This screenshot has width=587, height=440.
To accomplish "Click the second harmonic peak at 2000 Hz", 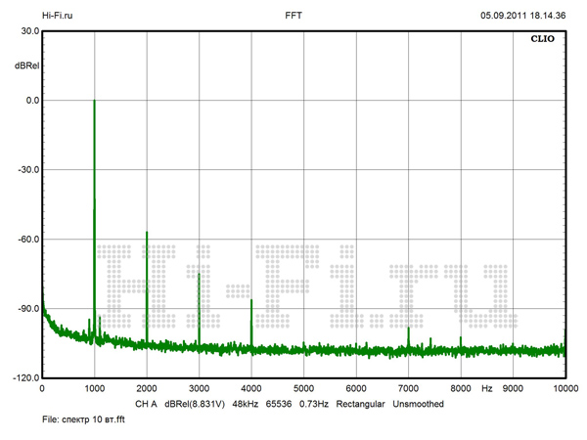I will pos(147,233).
